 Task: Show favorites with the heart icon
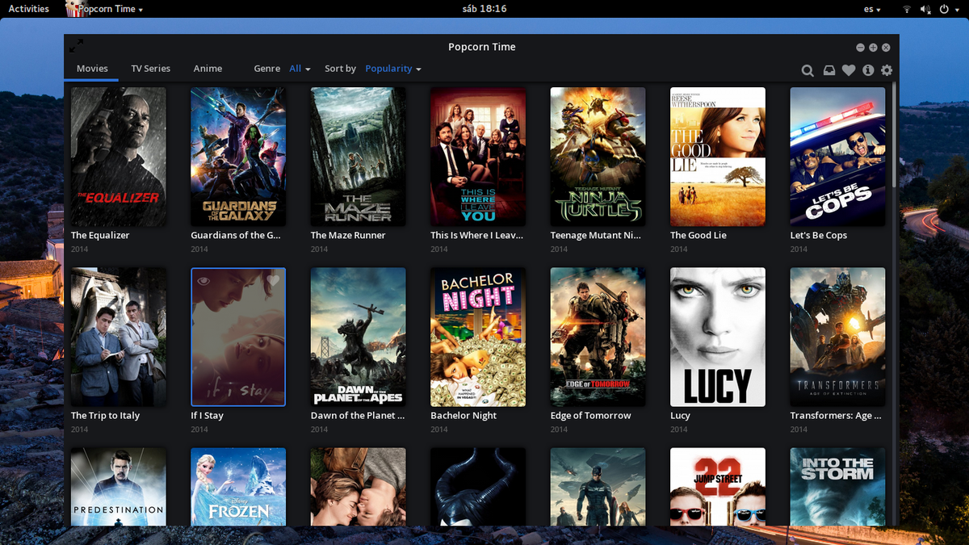pyautogui.click(x=849, y=70)
